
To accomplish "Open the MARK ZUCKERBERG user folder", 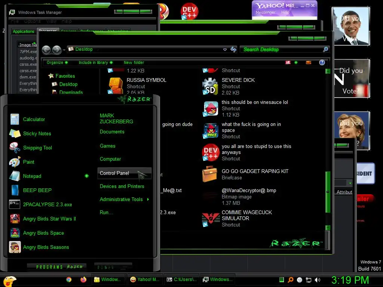I will tap(116, 118).
